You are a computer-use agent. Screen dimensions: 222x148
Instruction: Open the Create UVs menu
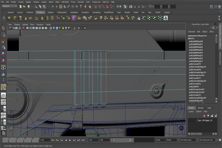[x=96, y=2]
